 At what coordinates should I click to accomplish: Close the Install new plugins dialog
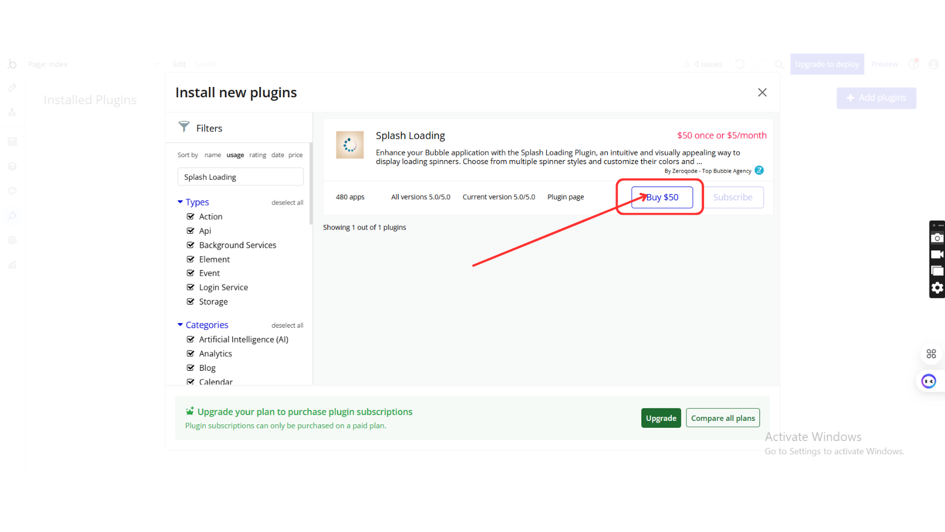762,93
